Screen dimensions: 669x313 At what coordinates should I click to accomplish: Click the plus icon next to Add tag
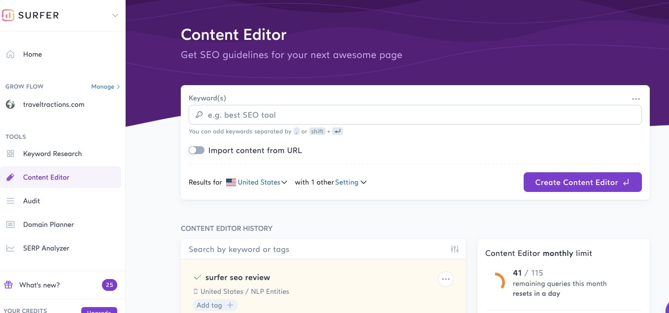point(230,305)
